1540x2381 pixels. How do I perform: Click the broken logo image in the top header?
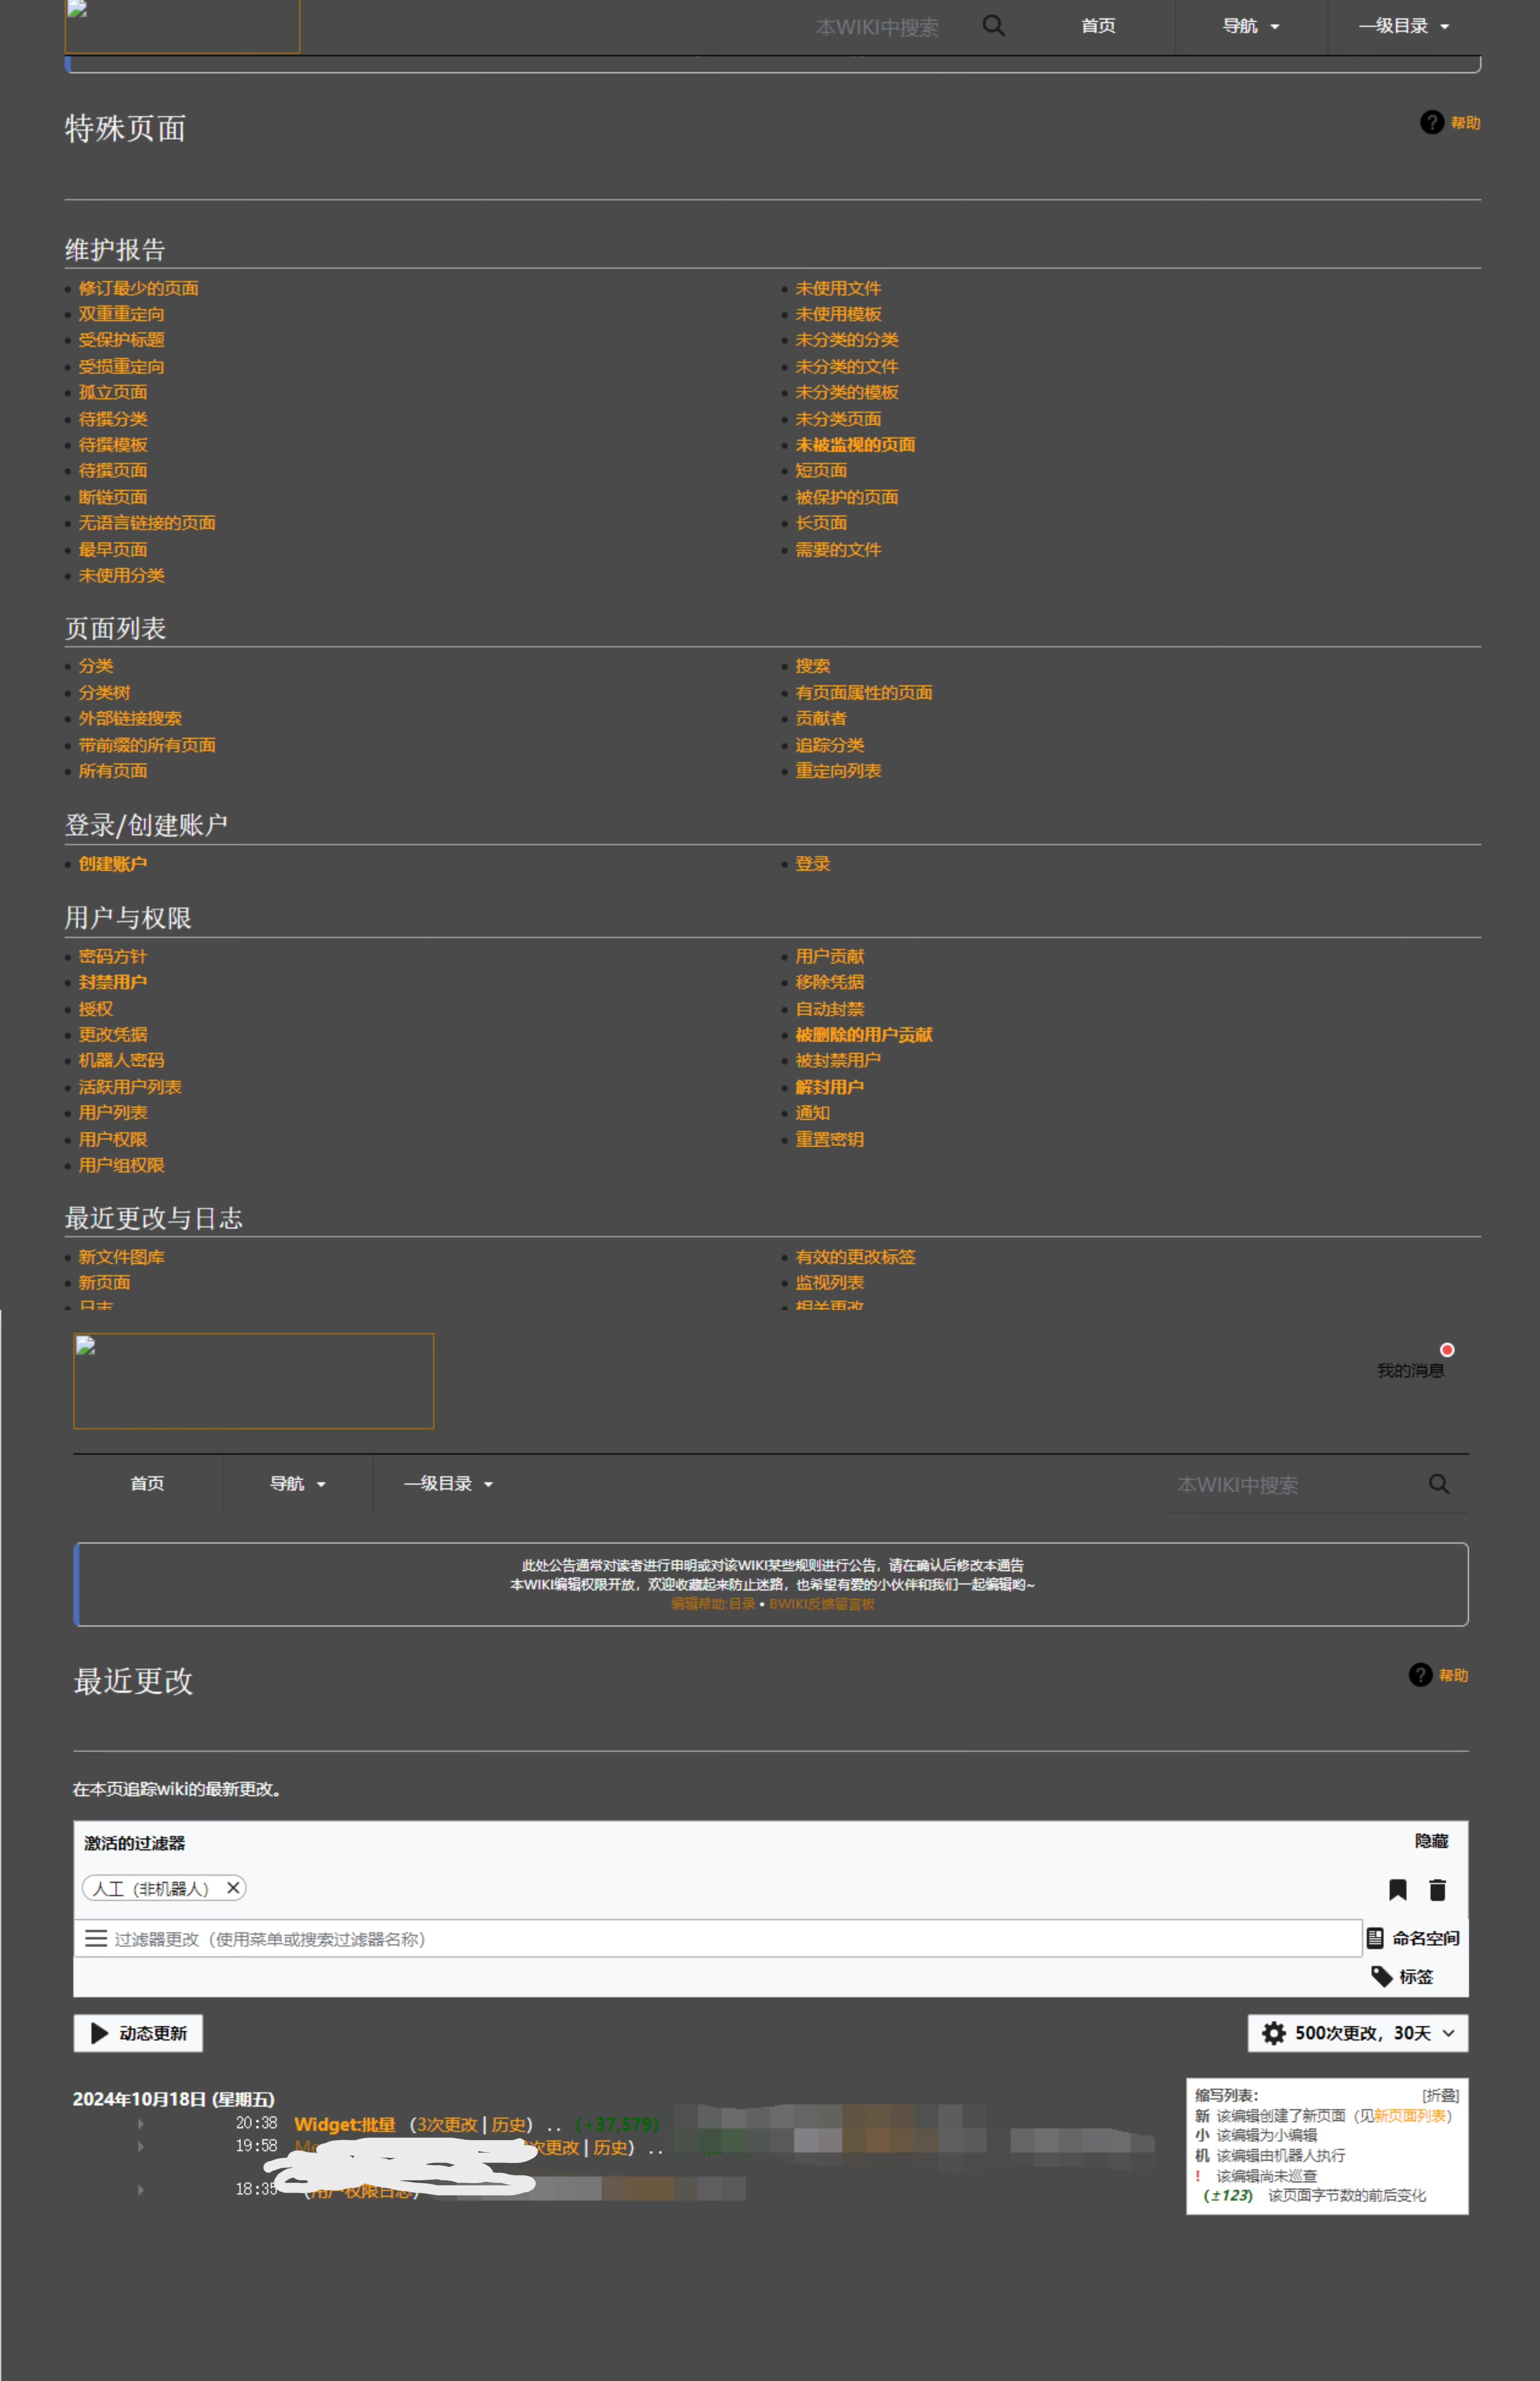tap(182, 26)
